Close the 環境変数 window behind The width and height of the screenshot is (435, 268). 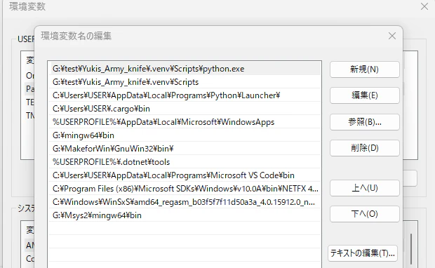pos(424,6)
